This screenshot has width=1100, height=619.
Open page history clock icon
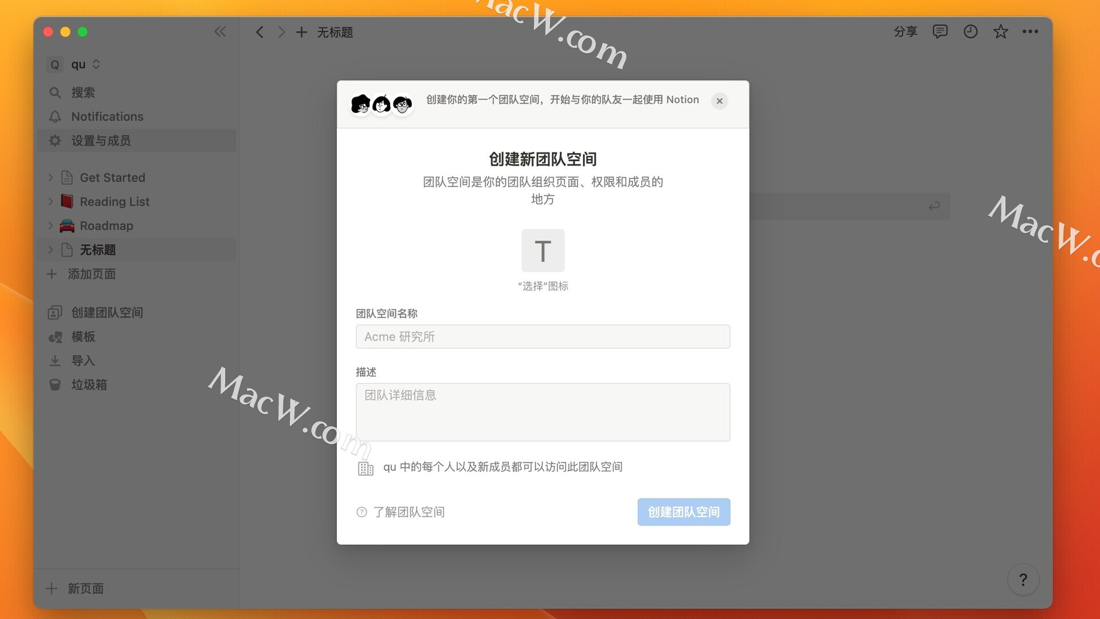click(x=971, y=32)
